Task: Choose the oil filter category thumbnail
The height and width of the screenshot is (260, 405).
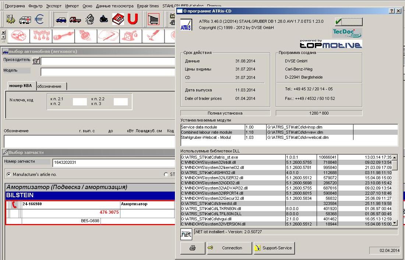Action: (131, 36)
